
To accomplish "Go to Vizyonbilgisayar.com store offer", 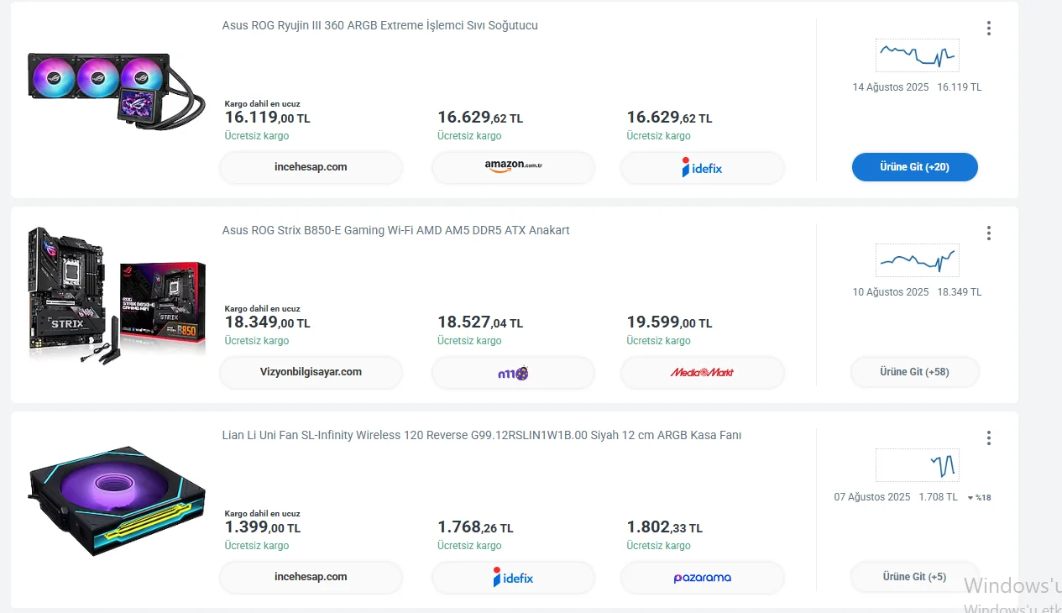I will coord(311,372).
